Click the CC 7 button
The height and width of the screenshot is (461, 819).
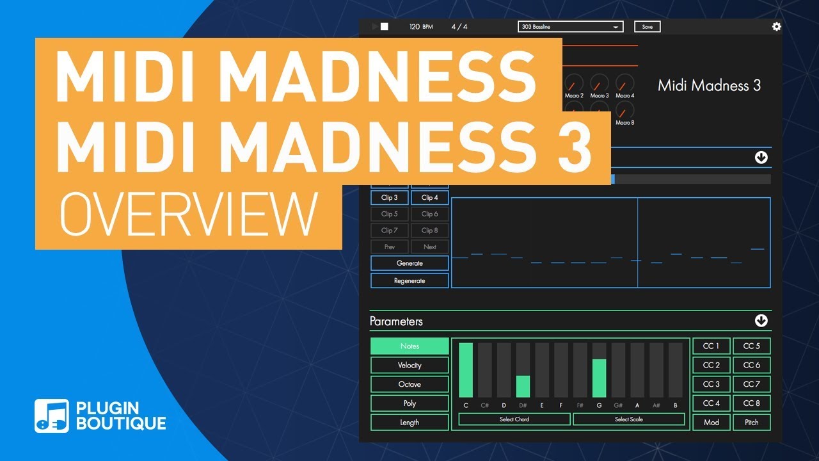tap(752, 384)
